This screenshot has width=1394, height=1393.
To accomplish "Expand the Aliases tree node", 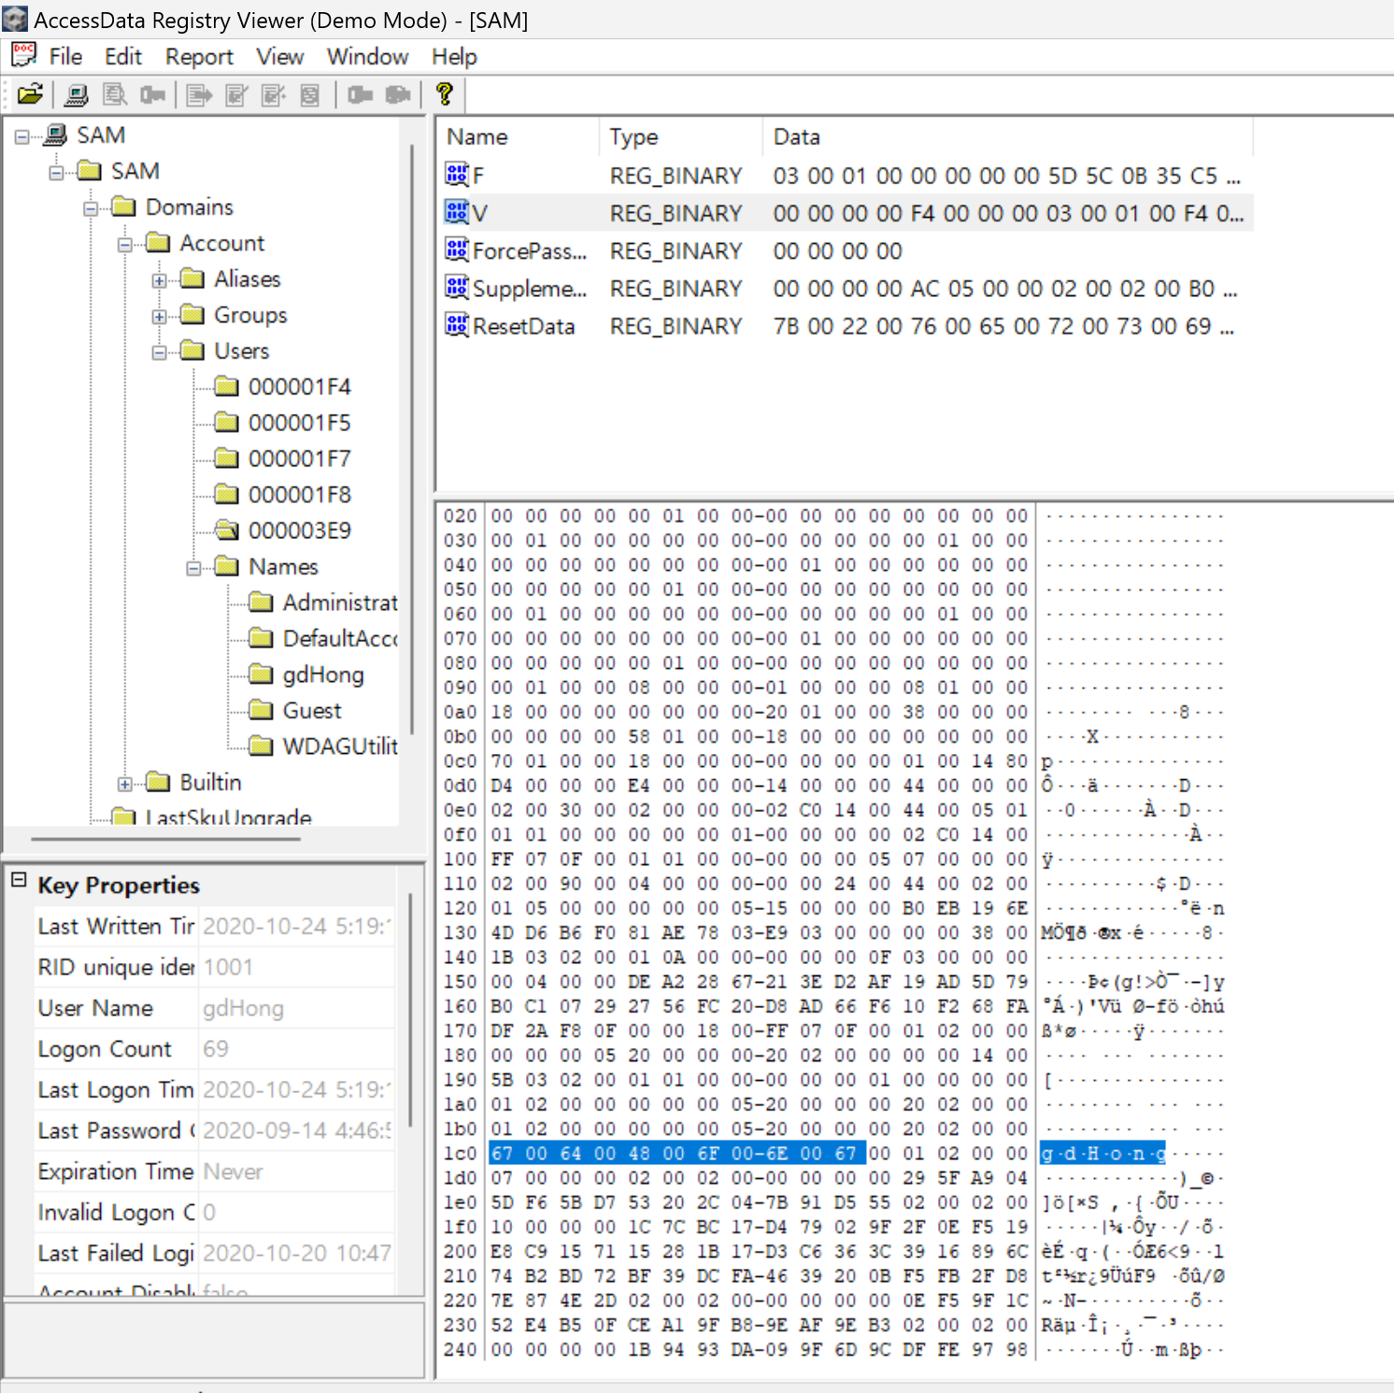I will click(160, 280).
